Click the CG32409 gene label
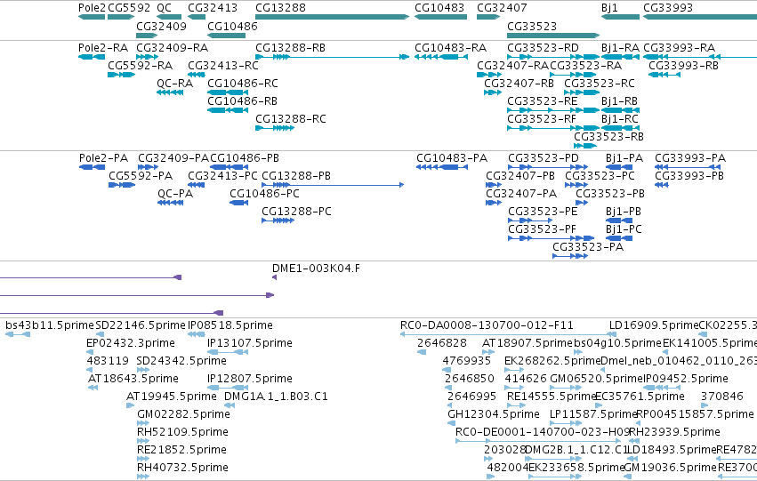Image resolution: width=757 pixels, height=481 pixels. [161, 26]
